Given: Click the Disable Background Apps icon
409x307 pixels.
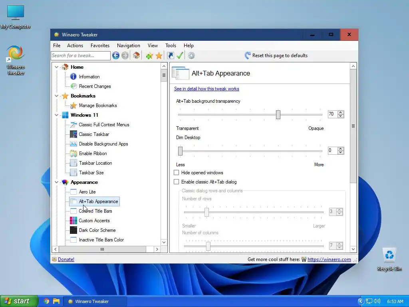Looking at the screenshot, I should coord(73,144).
